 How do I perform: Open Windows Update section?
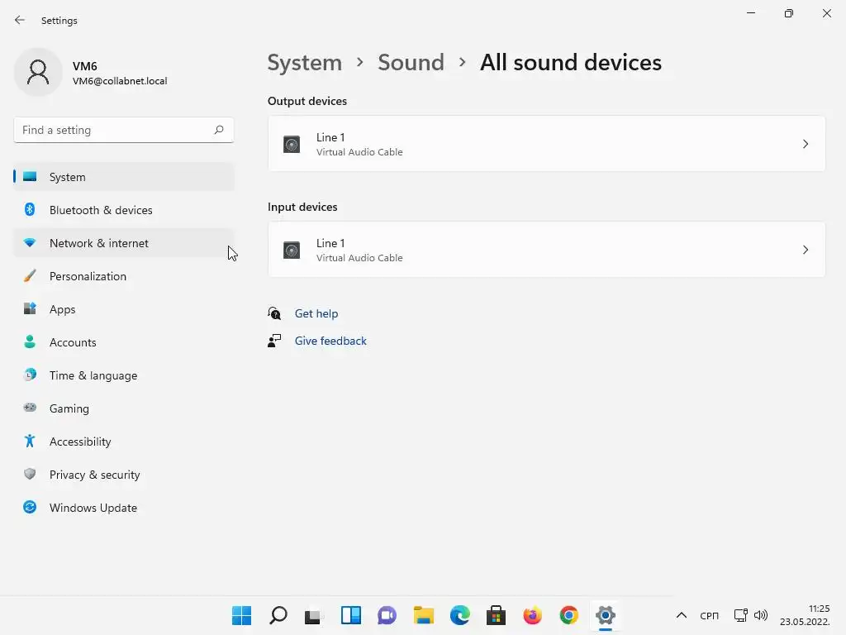[93, 508]
